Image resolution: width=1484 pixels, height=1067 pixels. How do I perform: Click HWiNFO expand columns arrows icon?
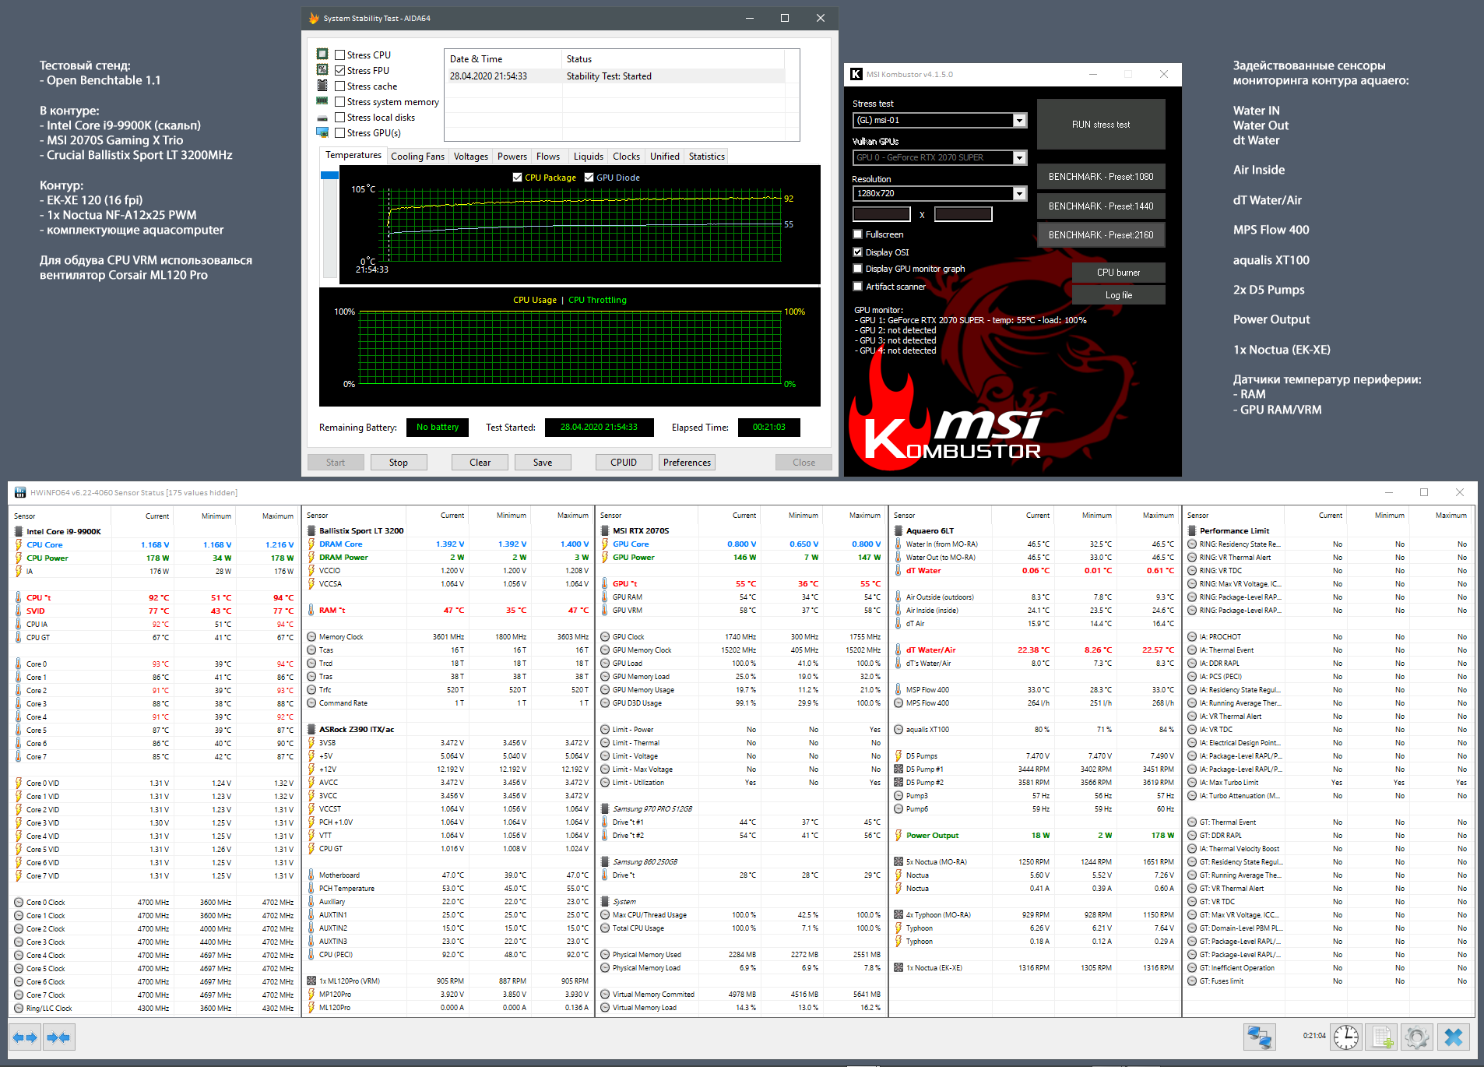tap(26, 1037)
